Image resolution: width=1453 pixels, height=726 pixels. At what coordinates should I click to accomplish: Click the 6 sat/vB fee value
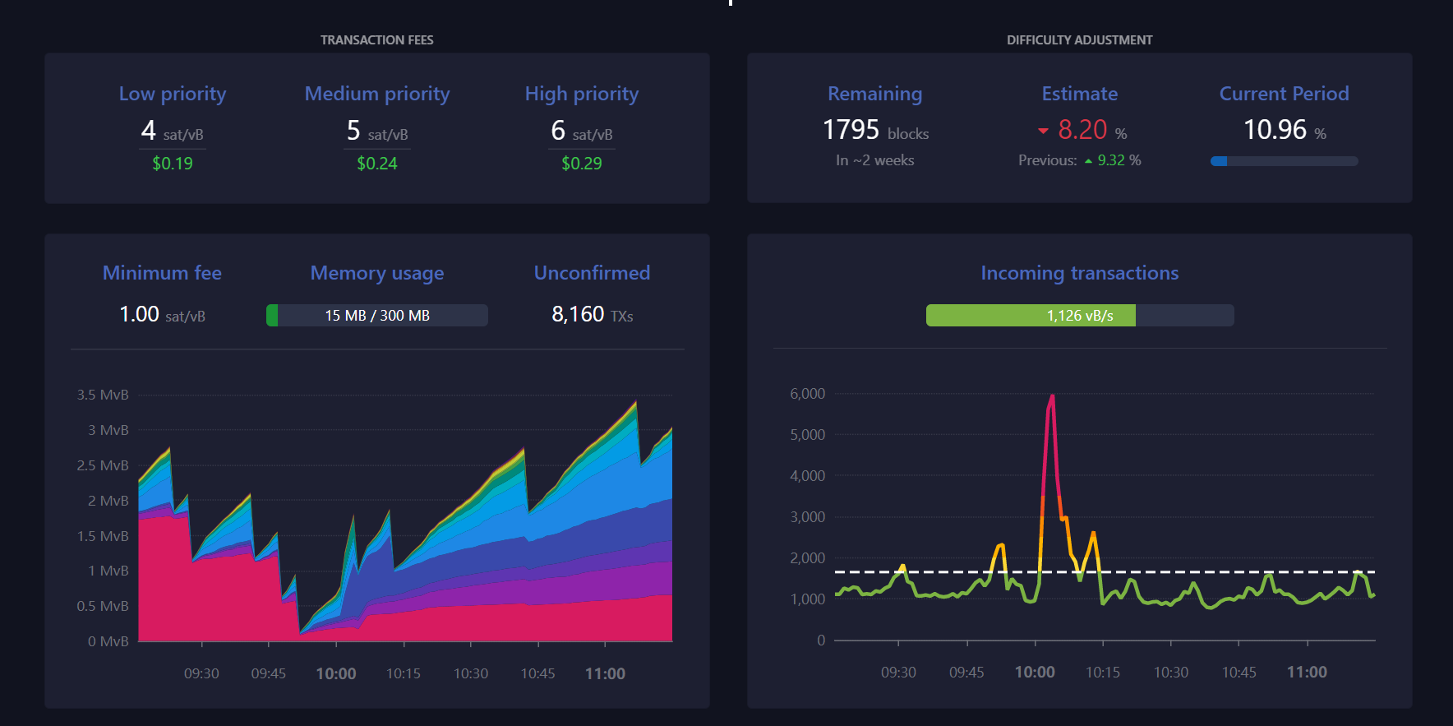click(582, 131)
